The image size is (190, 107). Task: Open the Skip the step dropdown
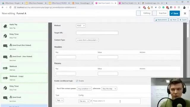coord(109,89)
